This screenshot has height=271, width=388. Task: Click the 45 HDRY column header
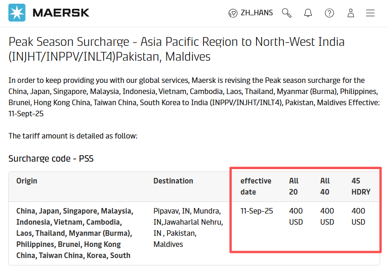click(361, 186)
